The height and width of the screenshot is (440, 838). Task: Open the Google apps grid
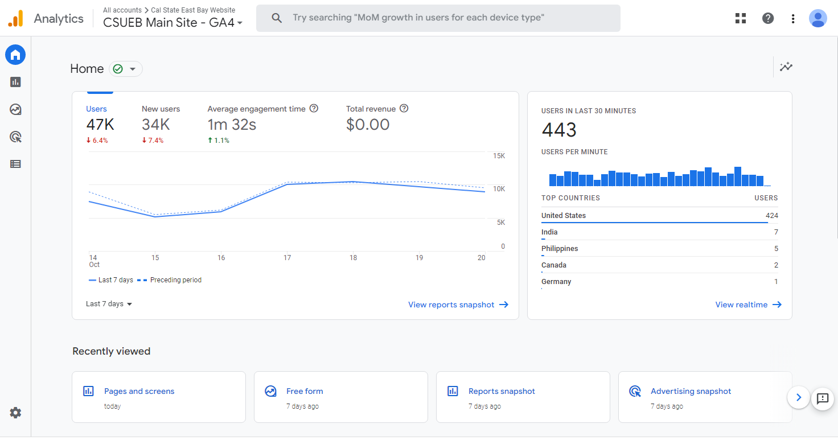[x=741, y=18]
